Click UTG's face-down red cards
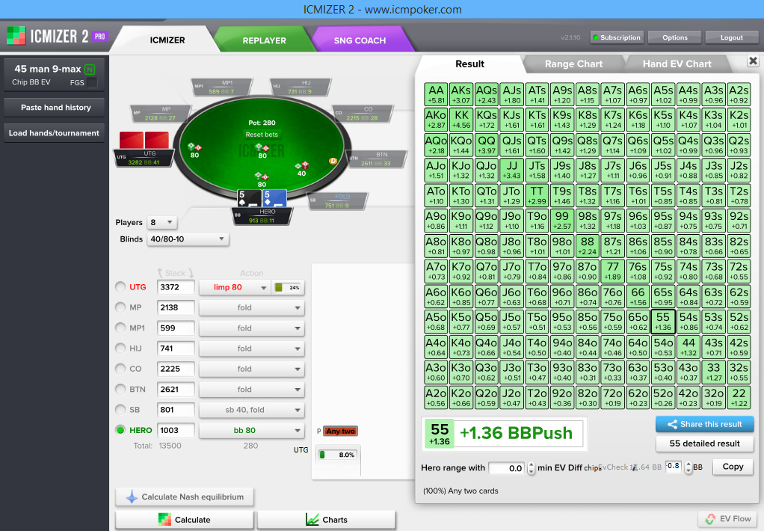This screenshot has height=531, width=764. (x=144, y=140)
